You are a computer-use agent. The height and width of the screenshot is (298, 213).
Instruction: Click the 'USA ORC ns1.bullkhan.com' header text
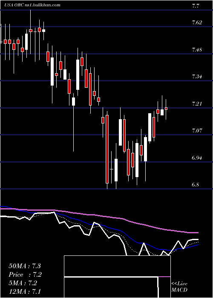tap(32, 5)
